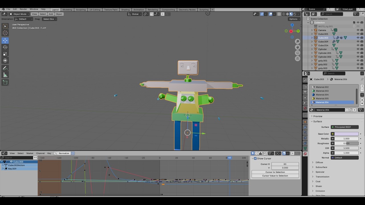
Task: Open the Output properties tab icon
Action: coord(305,92)
